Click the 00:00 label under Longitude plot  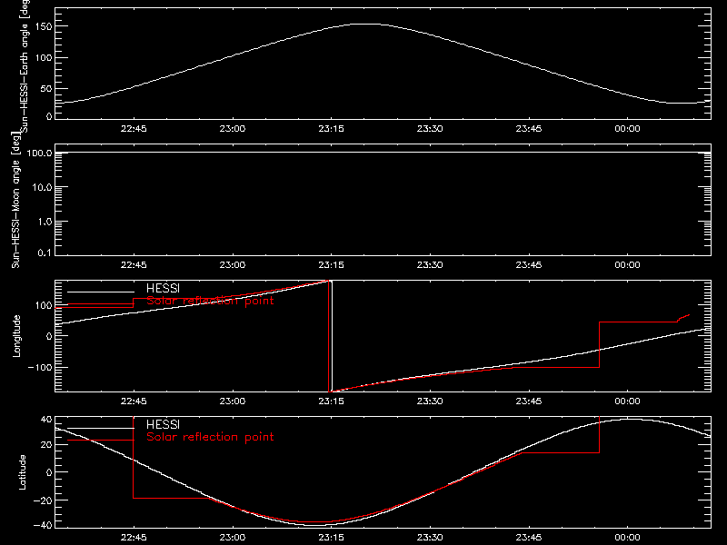pos(627,401)
